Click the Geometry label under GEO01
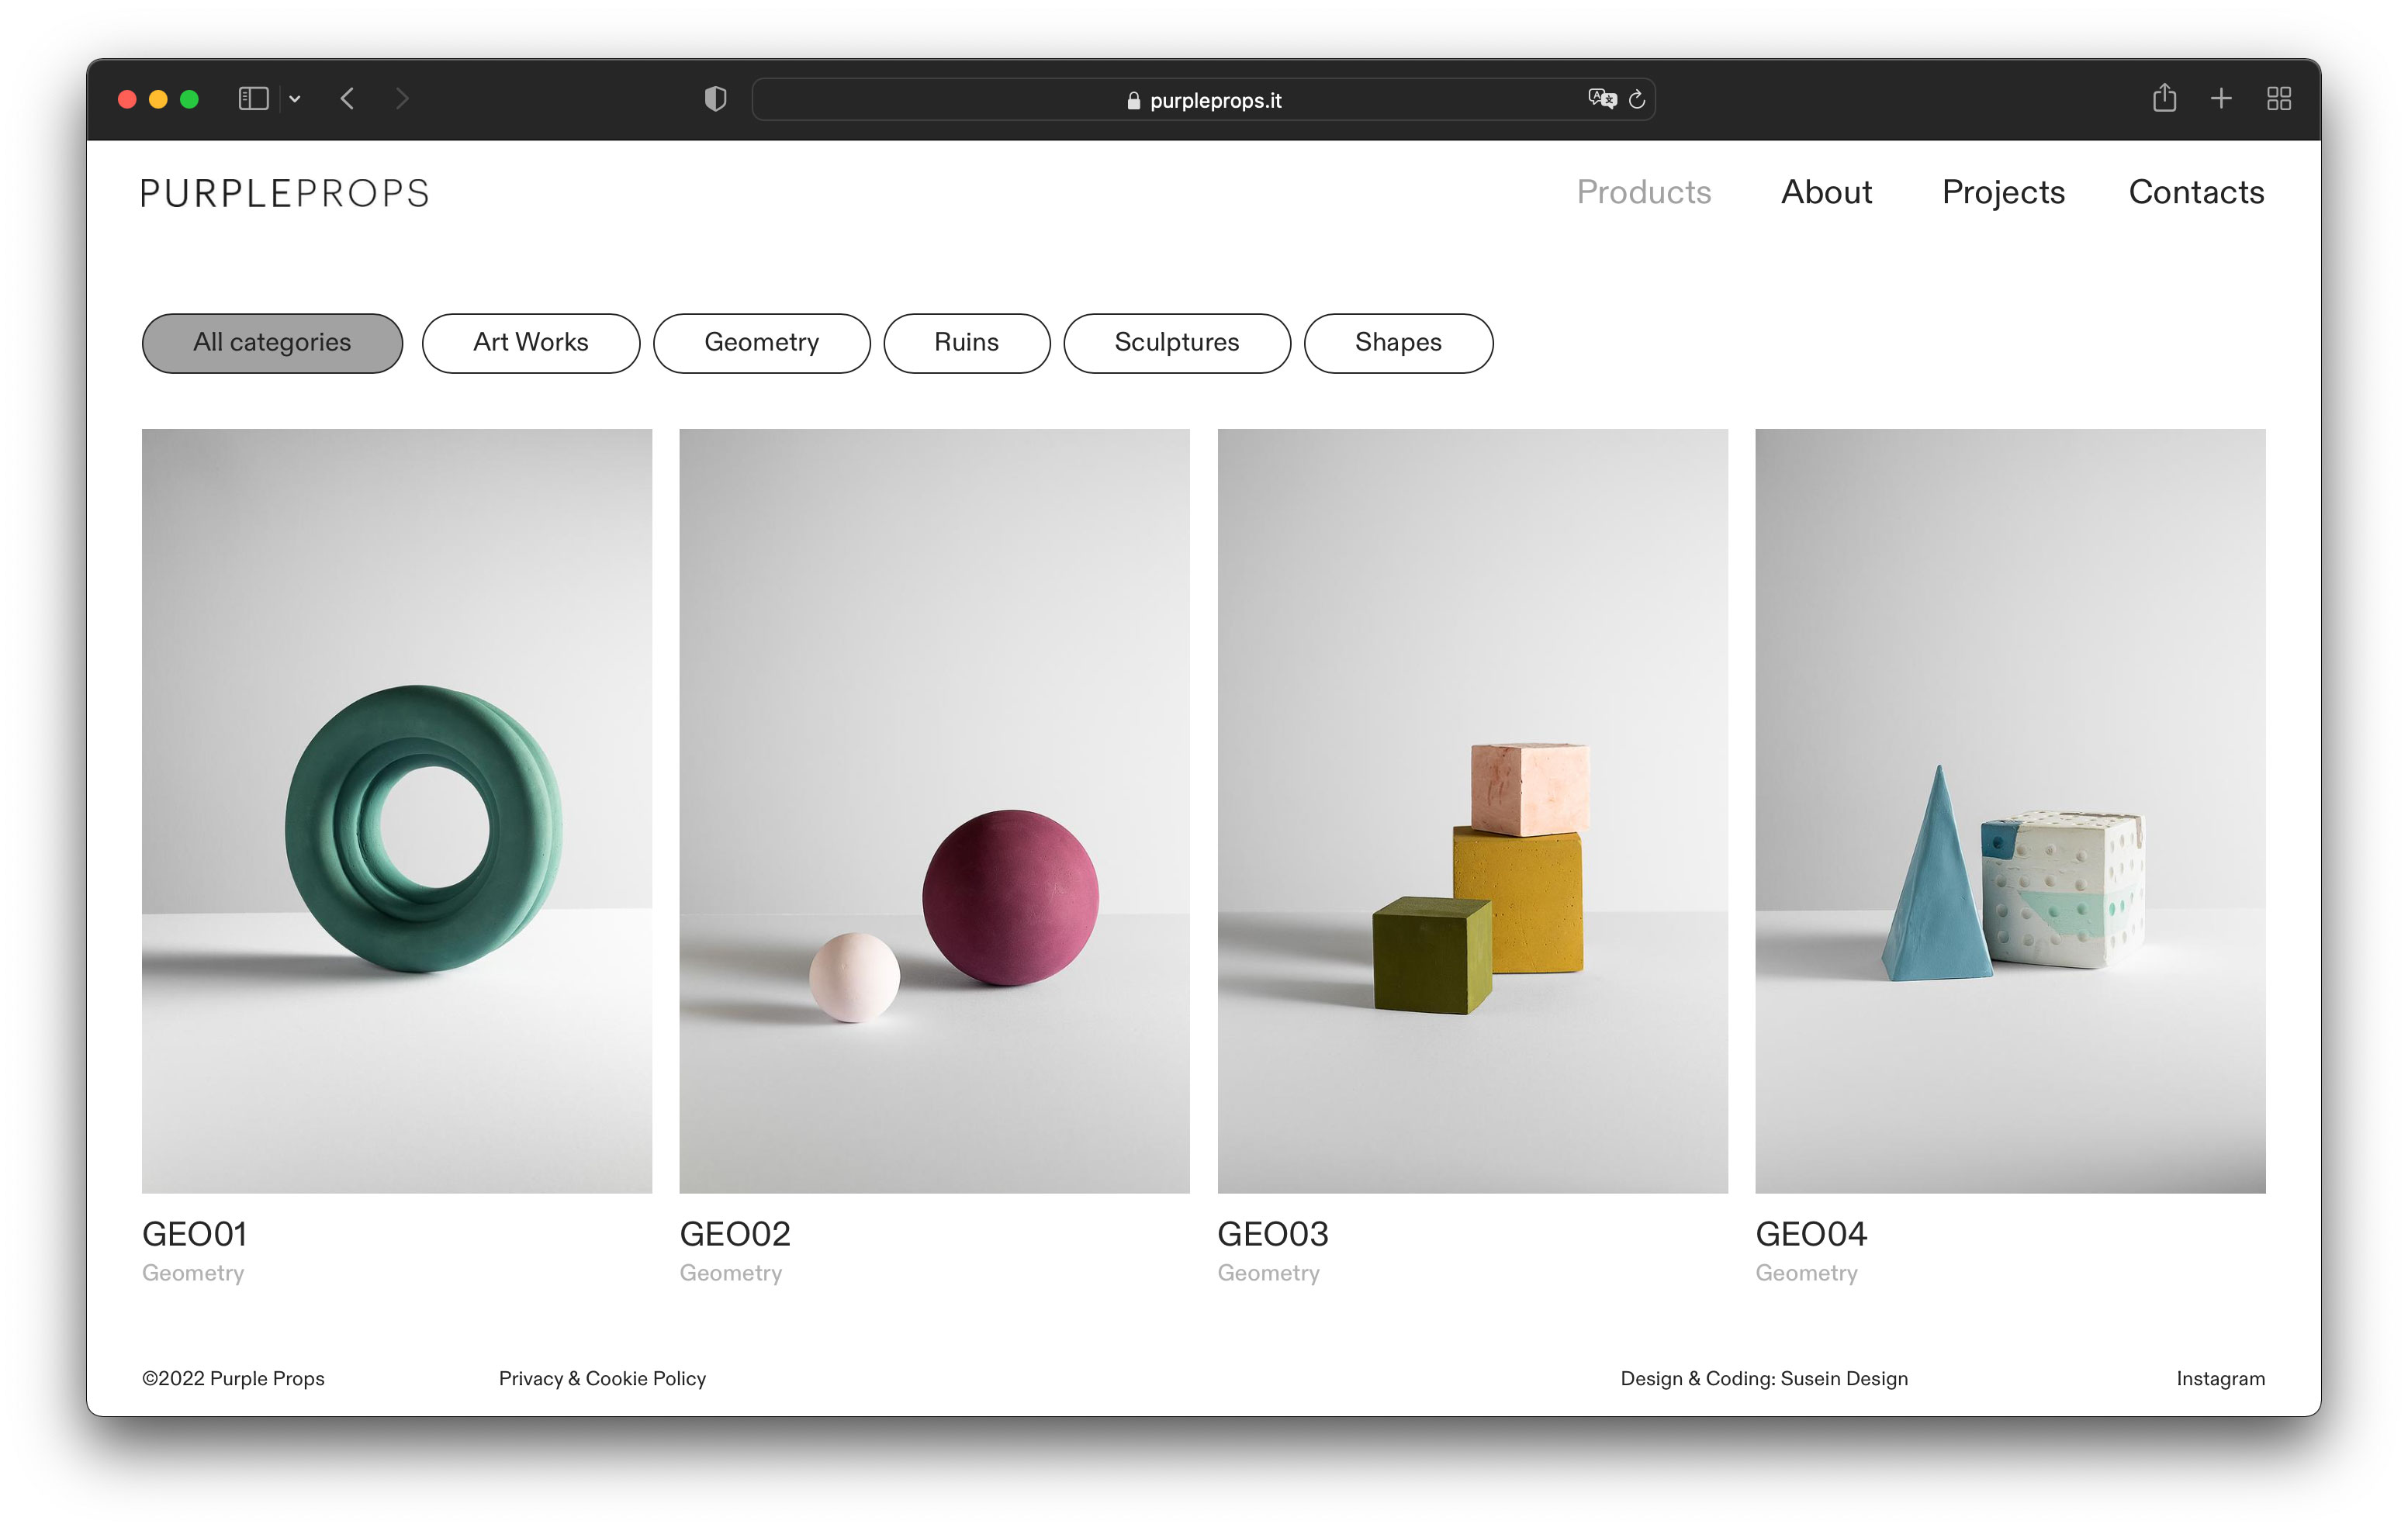 point(193,1273)
